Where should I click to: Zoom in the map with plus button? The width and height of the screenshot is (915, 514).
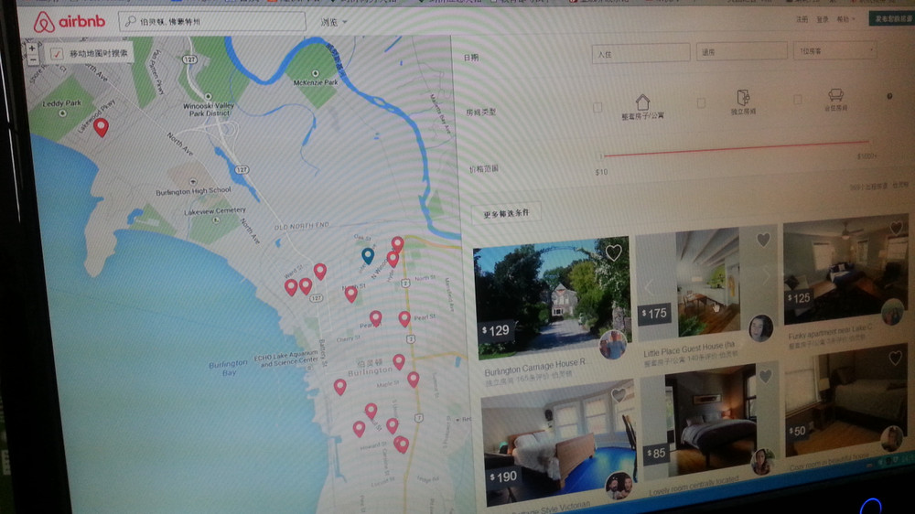point(33,48)
